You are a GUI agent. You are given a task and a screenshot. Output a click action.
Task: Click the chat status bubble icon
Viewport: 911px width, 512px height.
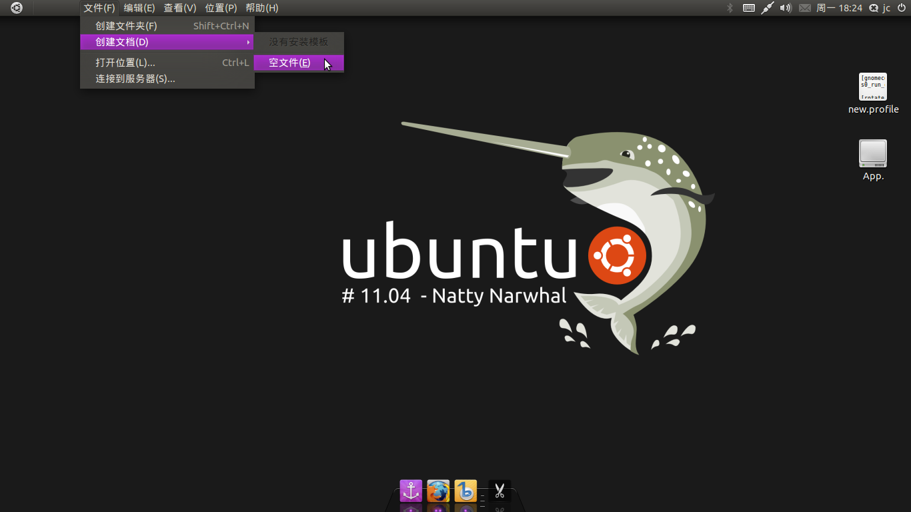[x=874, y=8]
